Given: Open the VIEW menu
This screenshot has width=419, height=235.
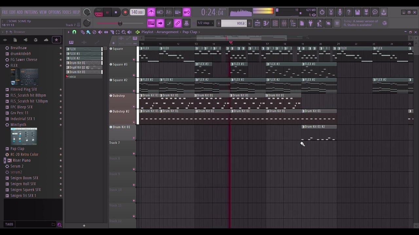Looking at the screenshot, I should click(43, 12).
